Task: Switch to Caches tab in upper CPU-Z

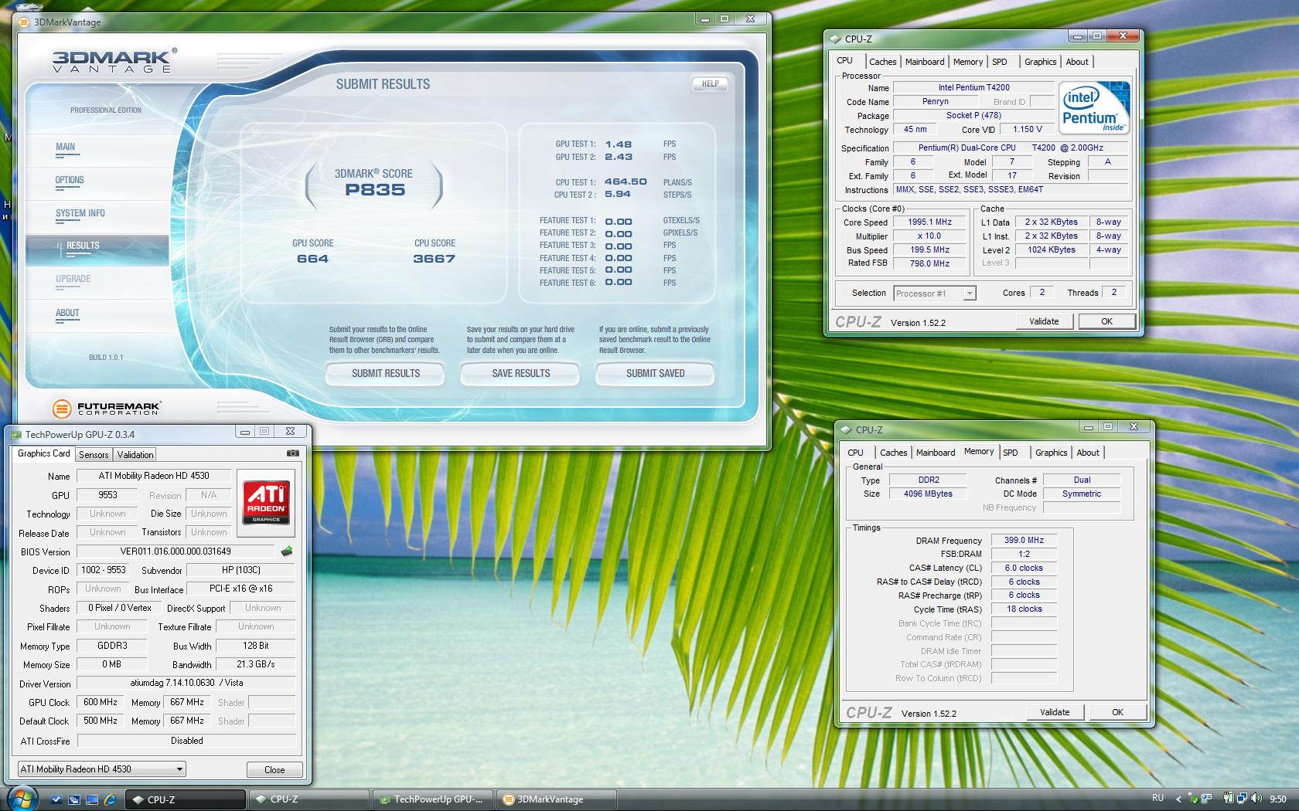Action: pos(882,62)
